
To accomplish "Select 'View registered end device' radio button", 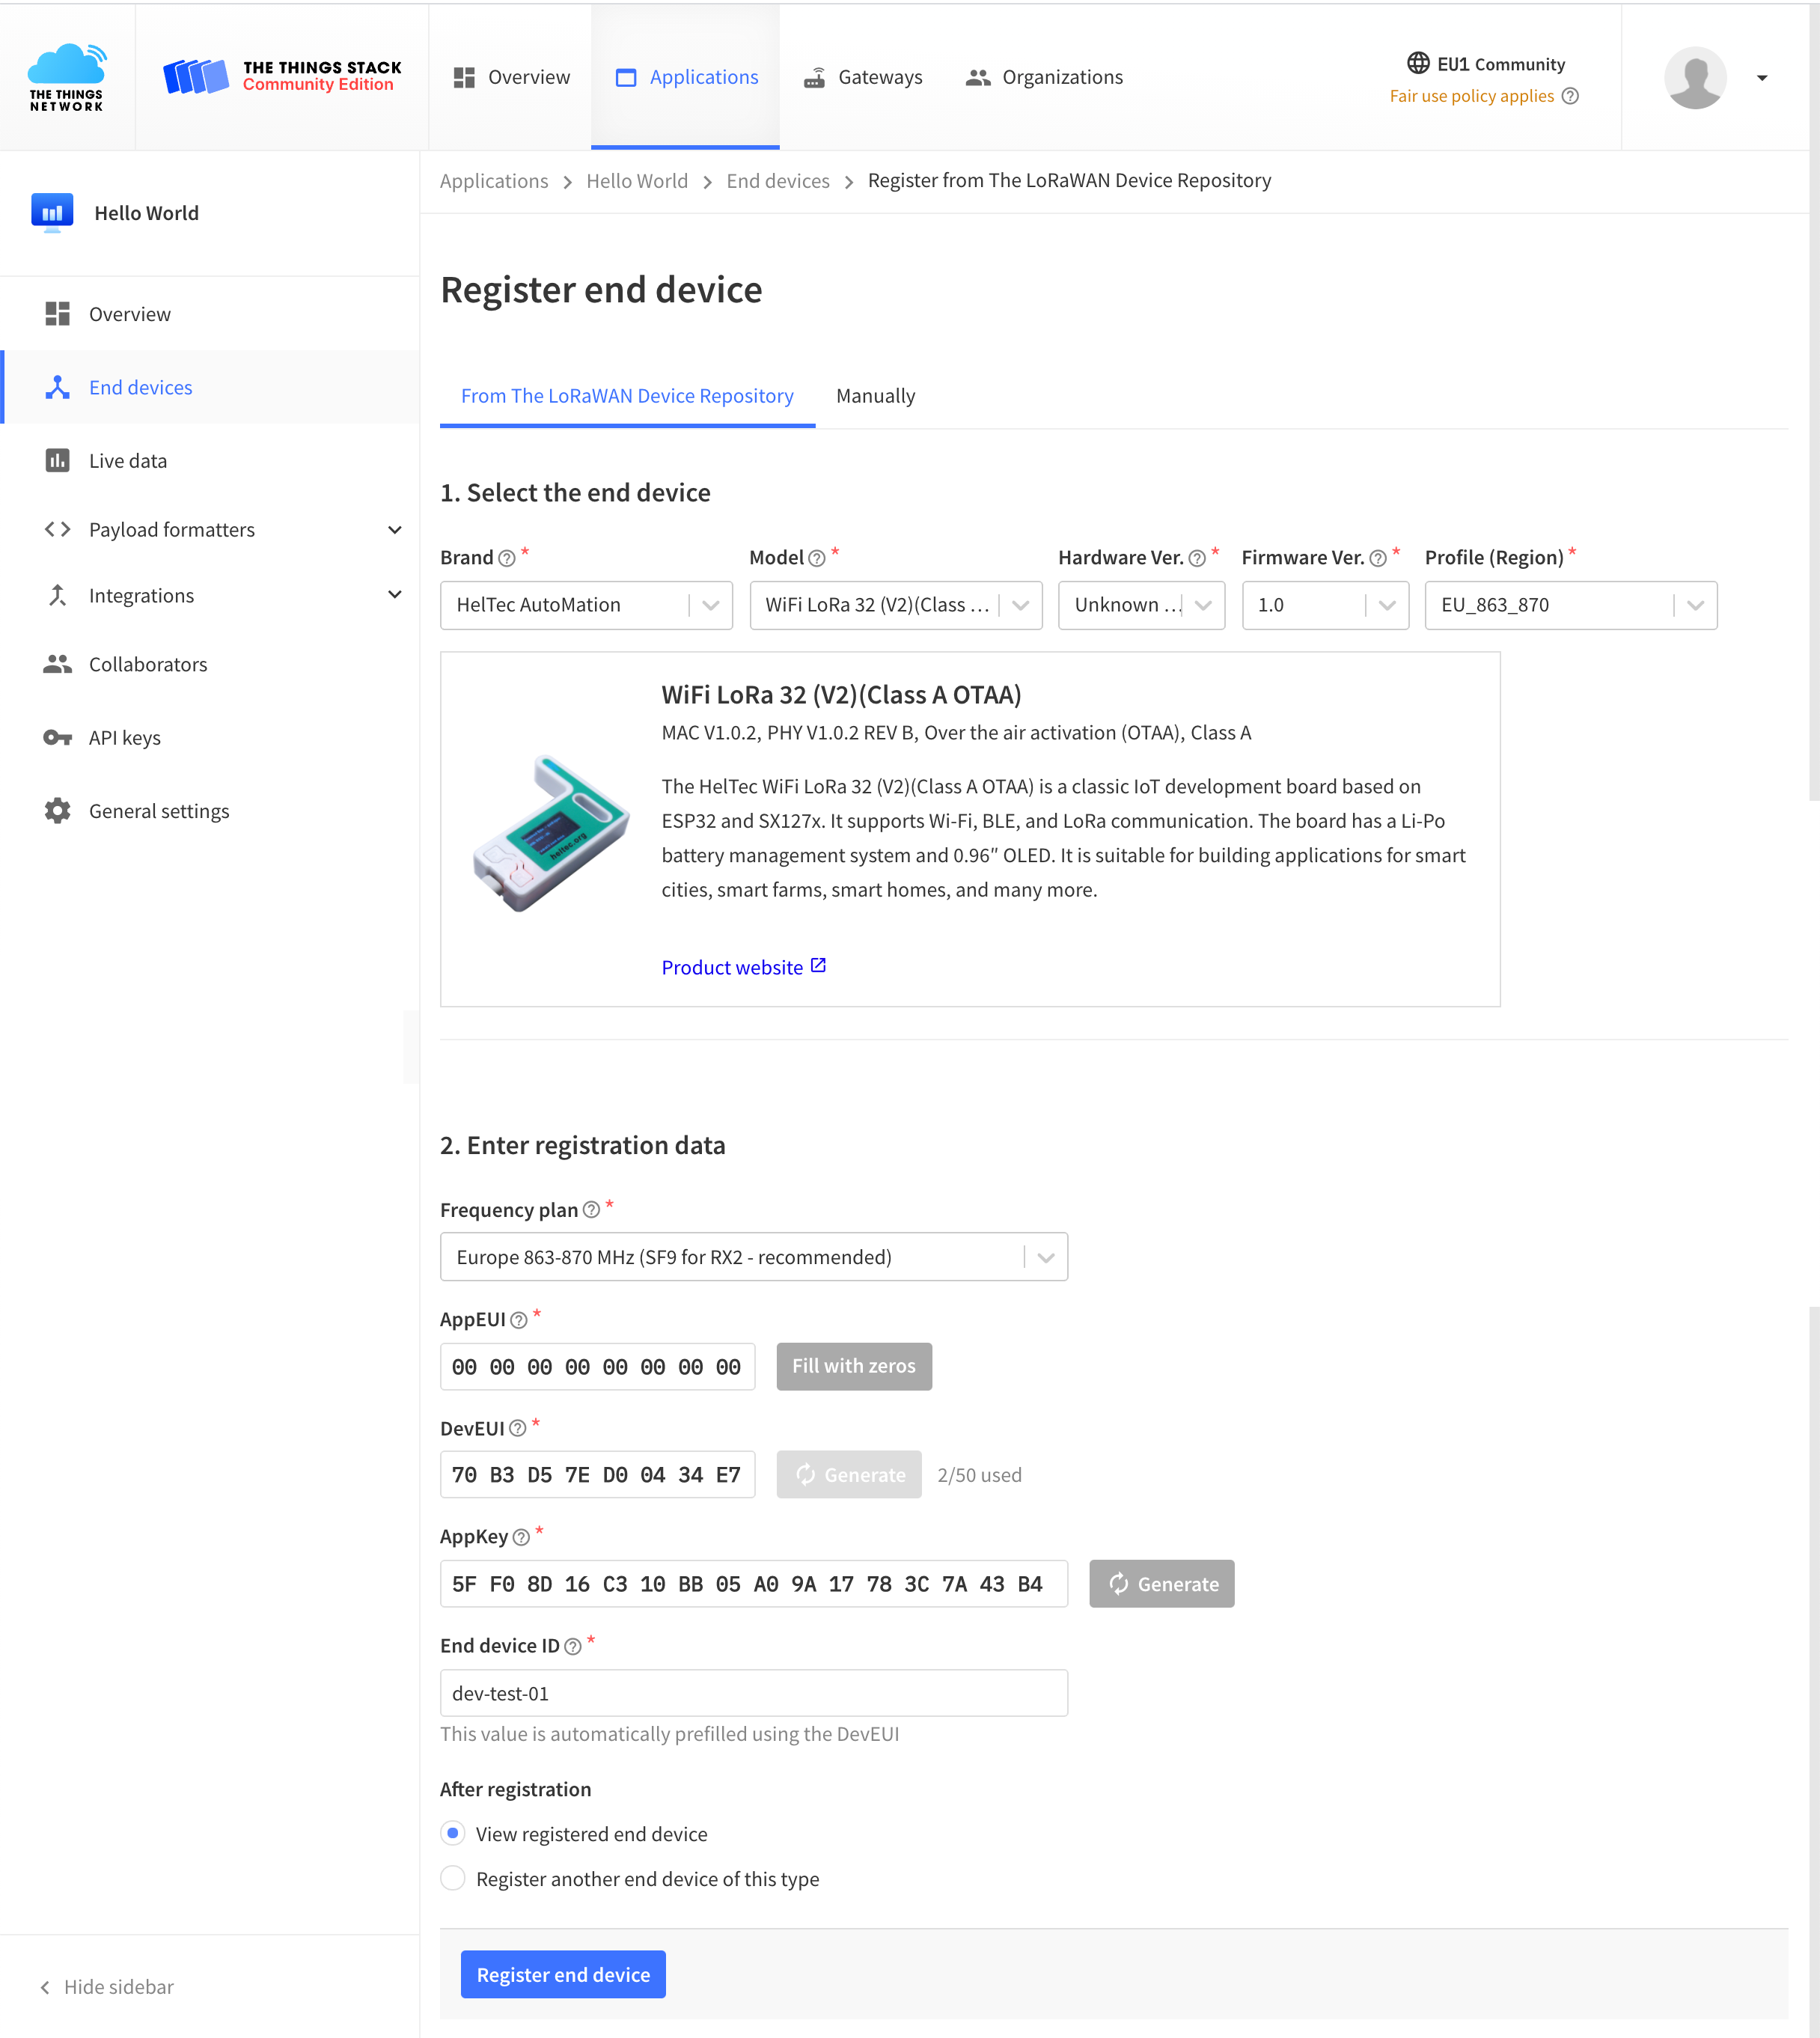I will [x=454, y=1832].
